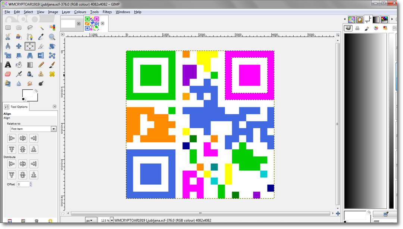Open the File menu
Image resolution: width=403 pixels, height=229 pixels.
coord(7,12)
